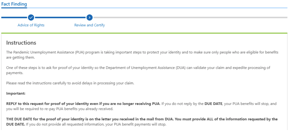Click the Advice of Rights checkmark circle
292x138 pixels.
31,17
